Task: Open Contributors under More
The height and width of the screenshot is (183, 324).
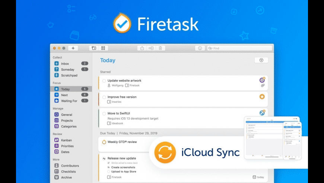Action: 71,165
